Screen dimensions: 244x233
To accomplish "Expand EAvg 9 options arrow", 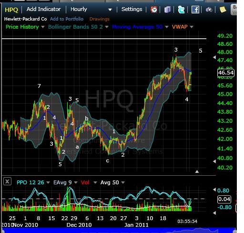I will pos(76,182).
